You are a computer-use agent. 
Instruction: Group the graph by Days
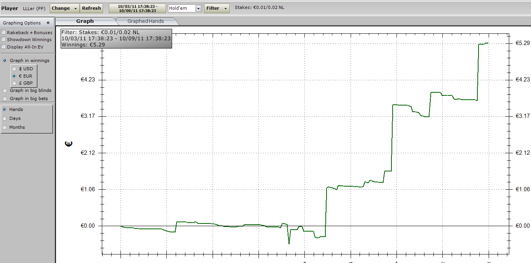(x=5, y=118)
